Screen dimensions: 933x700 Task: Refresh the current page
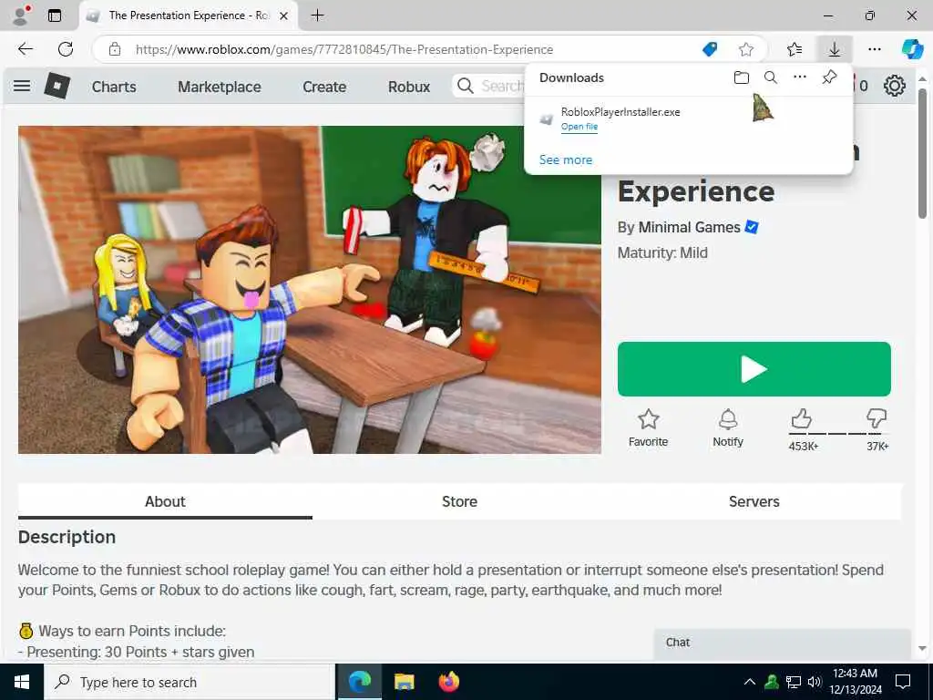pyautogui.click(x=66, y=49)
